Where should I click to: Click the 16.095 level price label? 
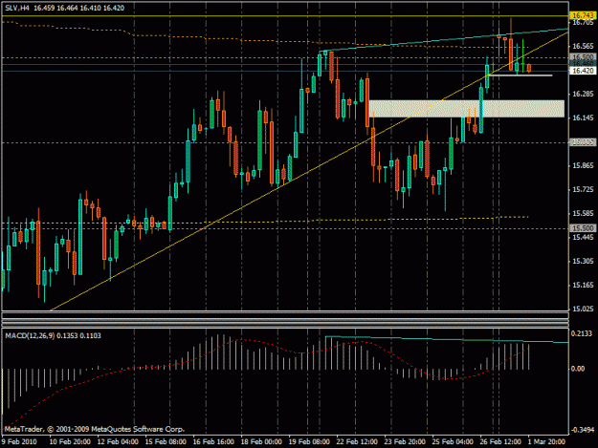click(x=583, y=142)
